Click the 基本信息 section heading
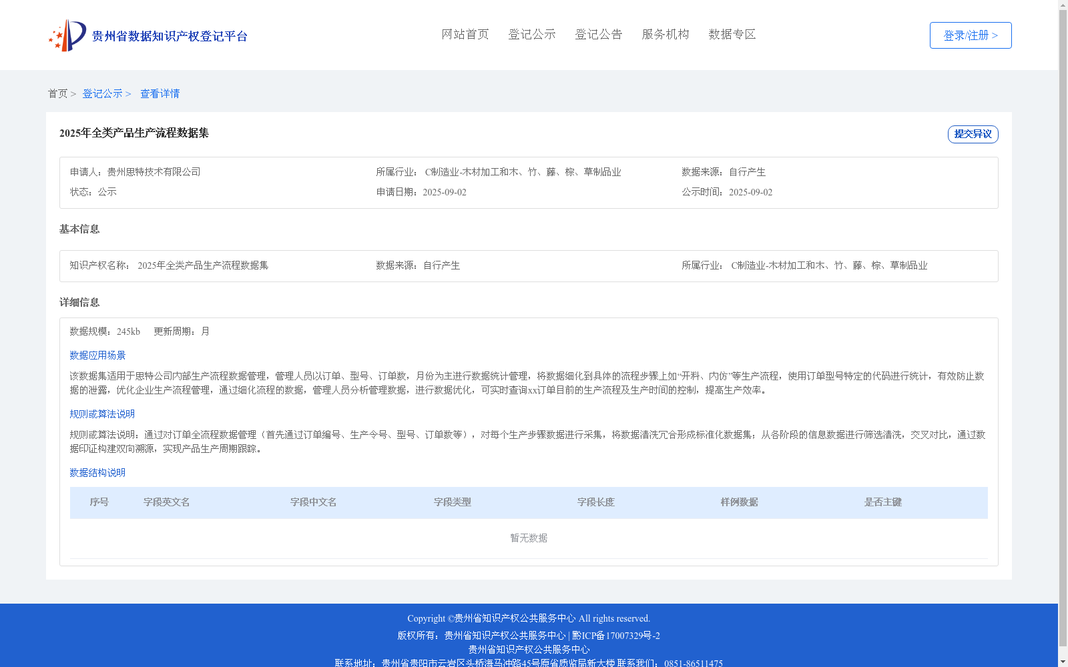Image resolution: width=1068 pixels, height=667 pixels. coord(79,229)
